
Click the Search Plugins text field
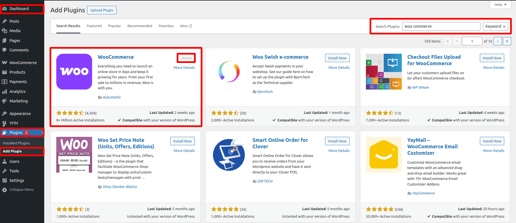441,26
